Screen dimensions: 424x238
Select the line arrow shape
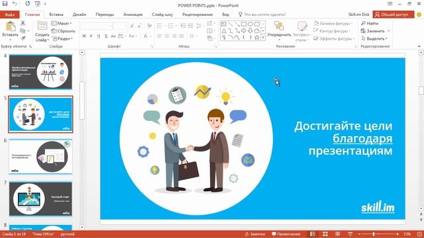click(237, 24)
